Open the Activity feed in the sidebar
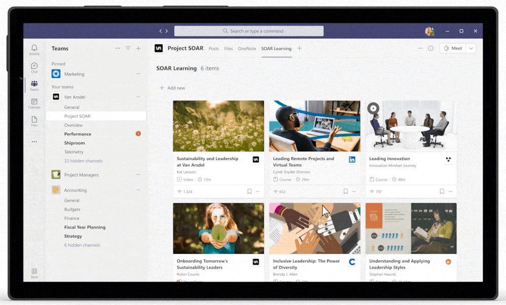This screenshot has height=305, width=506. pyautogui.click(x=34, y=50)
